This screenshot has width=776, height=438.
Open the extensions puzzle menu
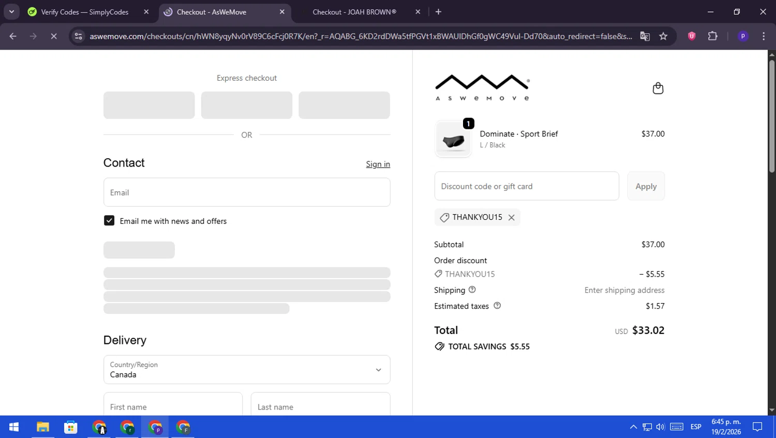712,36
